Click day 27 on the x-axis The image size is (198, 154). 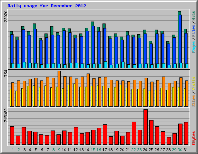point(162,150)
